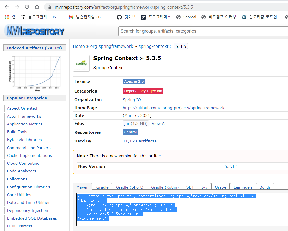Click the Apache 2.0 license badge
The width and height of the screenshot is (288, 231).
(134, 81)
